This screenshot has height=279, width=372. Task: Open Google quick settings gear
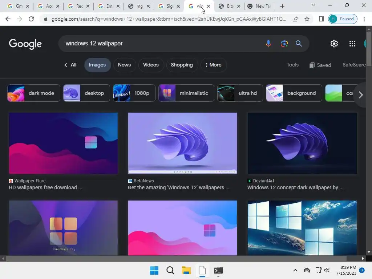[x=334, y=44]
